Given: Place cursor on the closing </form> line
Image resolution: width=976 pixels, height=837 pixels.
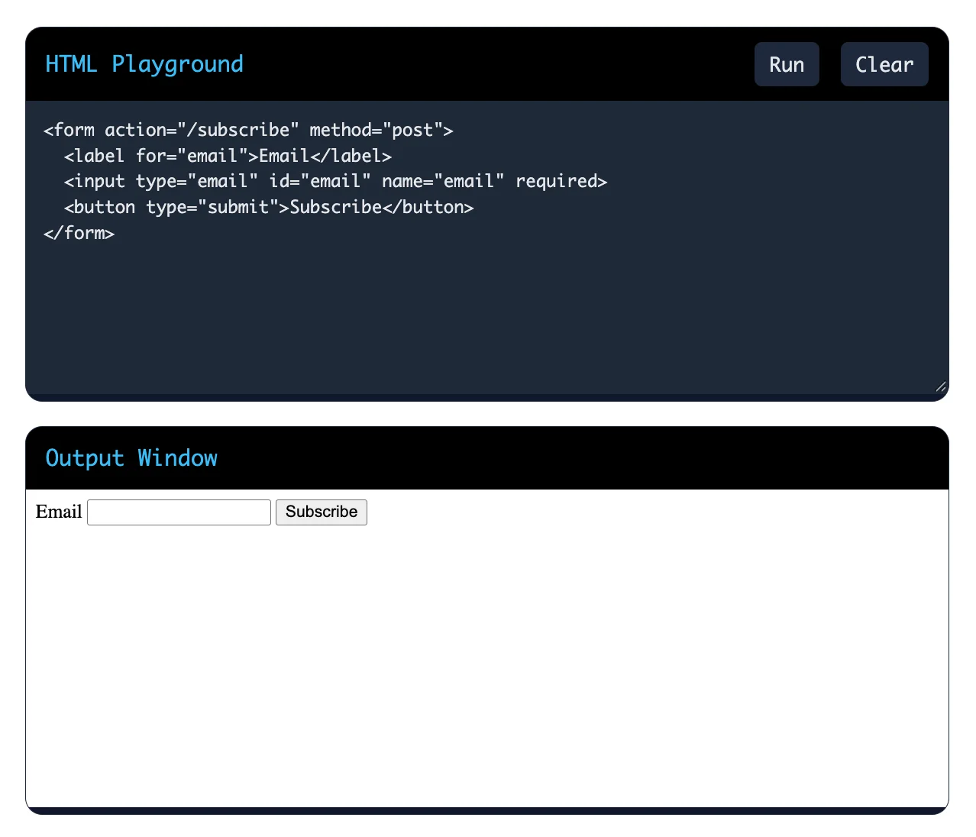Looking at the screenshot, I should tap(79, 233).
